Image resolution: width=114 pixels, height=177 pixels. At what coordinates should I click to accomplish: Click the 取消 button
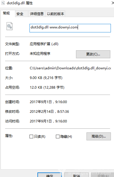coord(77,175)
